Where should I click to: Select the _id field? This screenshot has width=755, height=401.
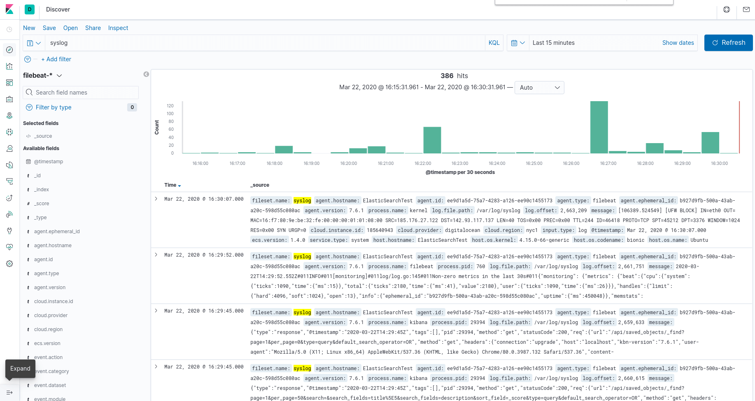point(37,176)
